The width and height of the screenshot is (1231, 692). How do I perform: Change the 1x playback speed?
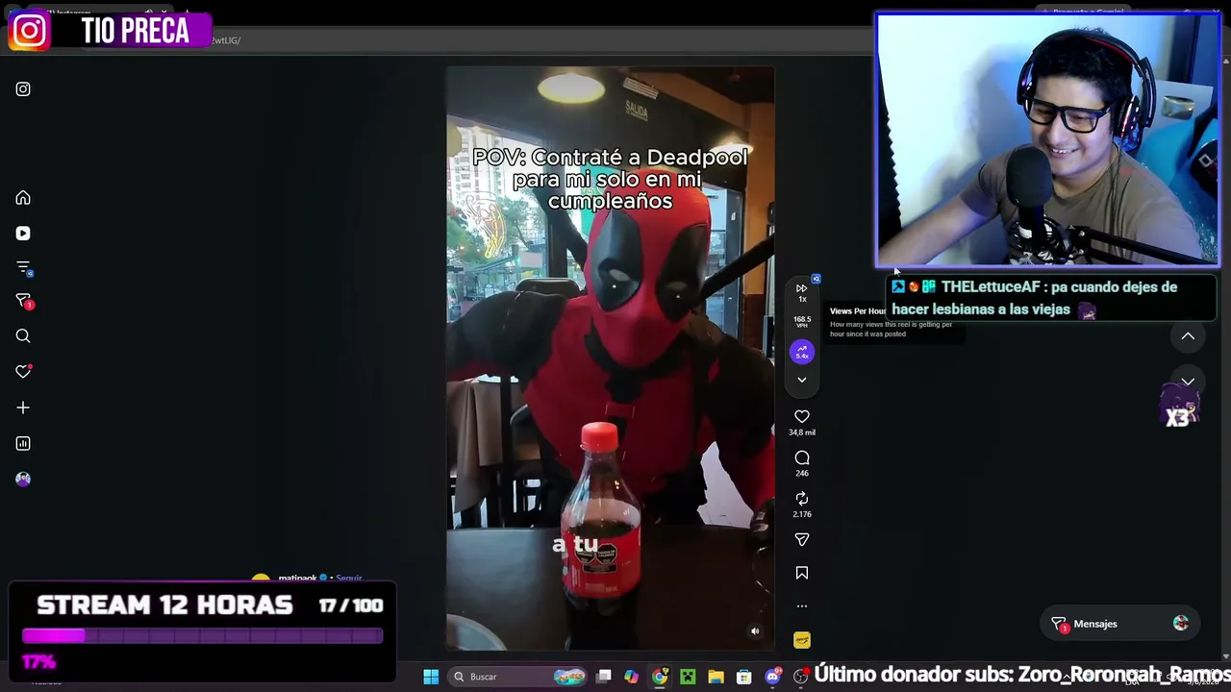(802, 292)
